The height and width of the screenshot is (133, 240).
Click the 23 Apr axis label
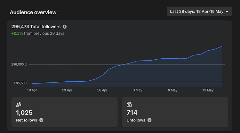[67, 90]
